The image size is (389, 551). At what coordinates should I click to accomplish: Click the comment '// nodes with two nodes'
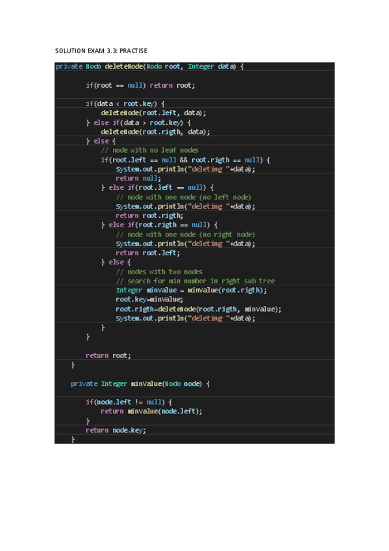[x=159, y=272]
